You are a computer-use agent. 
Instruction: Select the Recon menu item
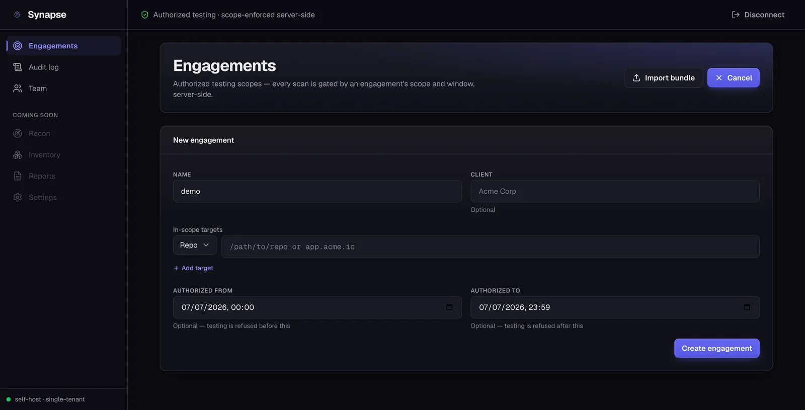coord(63,133)
